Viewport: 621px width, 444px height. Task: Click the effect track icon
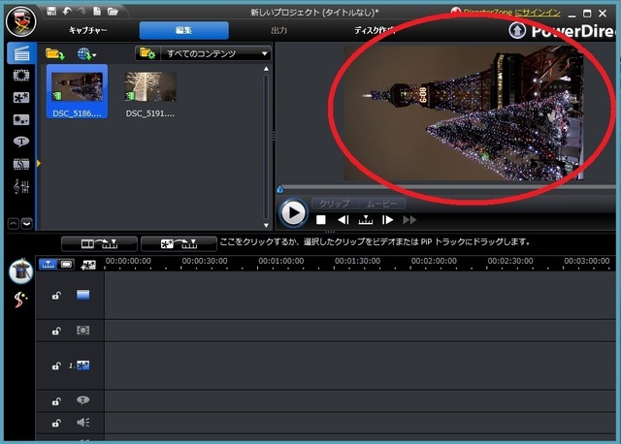pos(82,330)
